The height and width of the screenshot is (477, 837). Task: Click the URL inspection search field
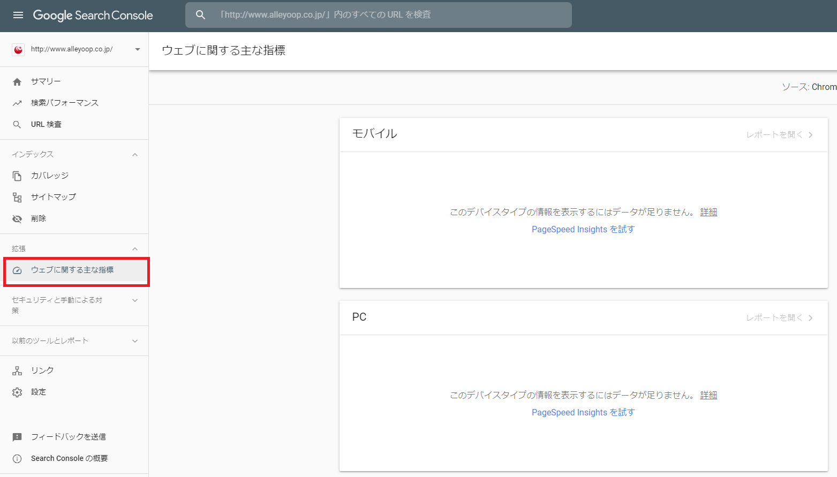pos(379,15)
